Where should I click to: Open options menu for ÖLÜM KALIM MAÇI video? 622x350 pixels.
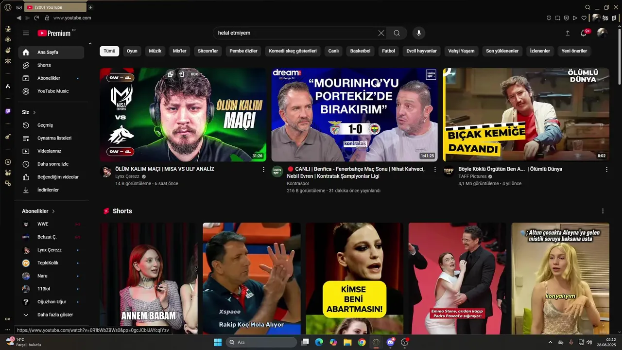264,170
